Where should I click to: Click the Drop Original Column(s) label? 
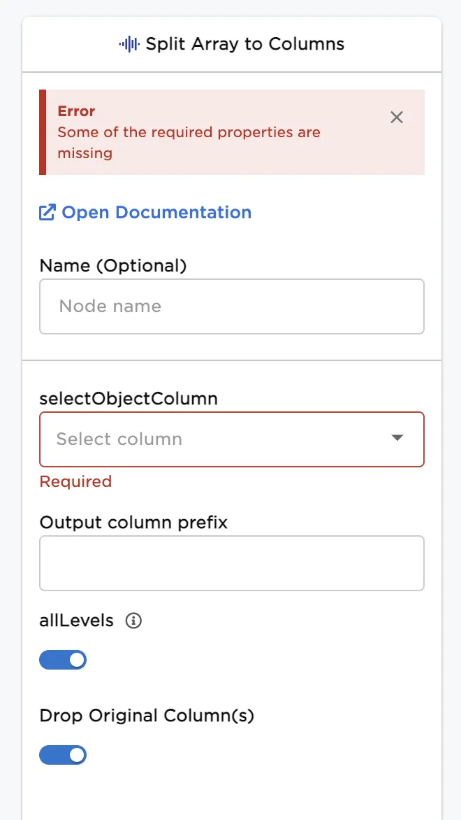[x=147, y=716]
